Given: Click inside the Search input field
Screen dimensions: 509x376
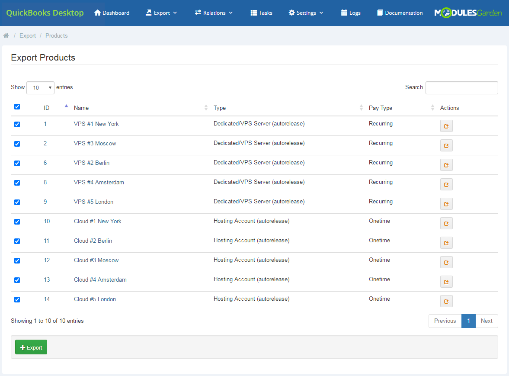Looking at the screenshot, I should (x=461, y=87).
